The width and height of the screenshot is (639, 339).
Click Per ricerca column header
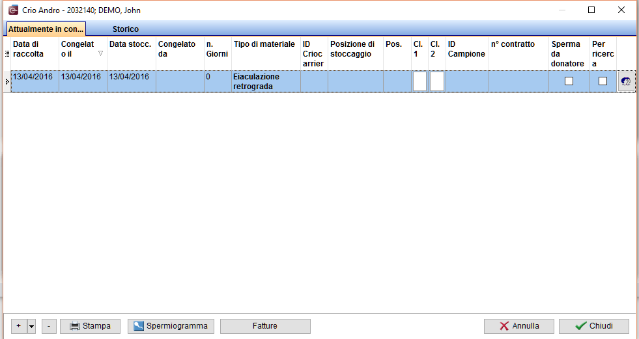(x=603, y=54)
